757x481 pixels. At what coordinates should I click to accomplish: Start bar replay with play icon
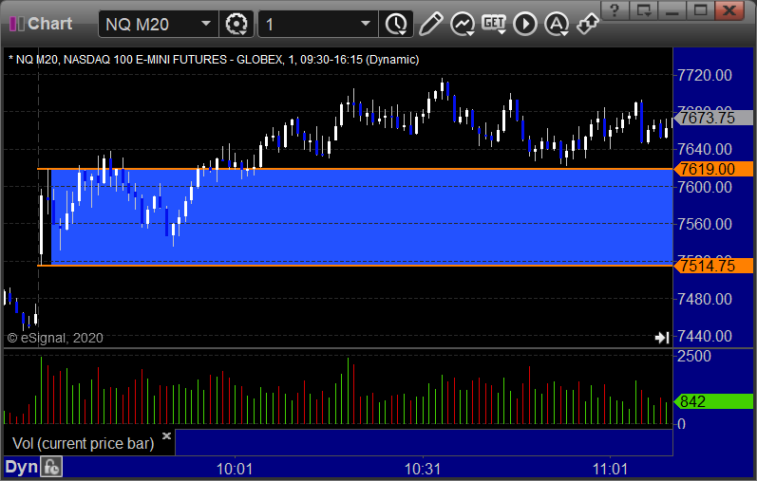click(525, 24)
